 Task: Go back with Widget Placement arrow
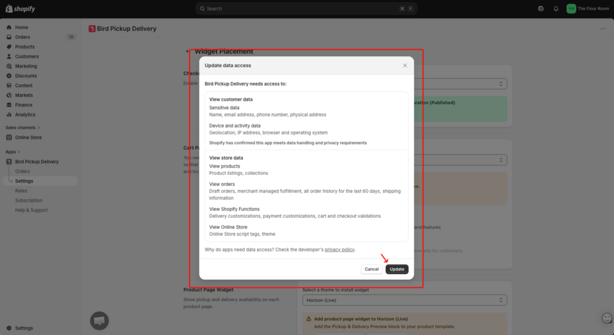(188, 52)
